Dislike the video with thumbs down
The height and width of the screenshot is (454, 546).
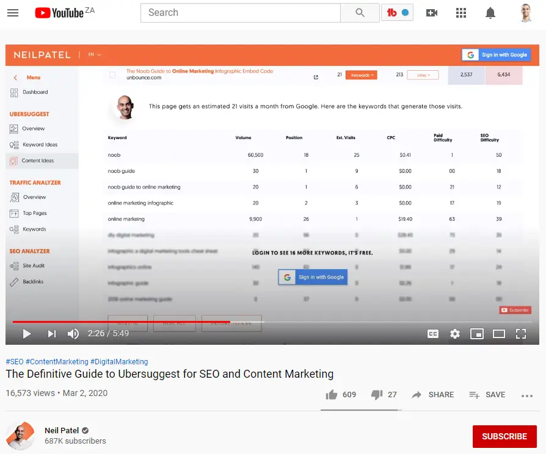pyautogui.click(x=377, y=395)
